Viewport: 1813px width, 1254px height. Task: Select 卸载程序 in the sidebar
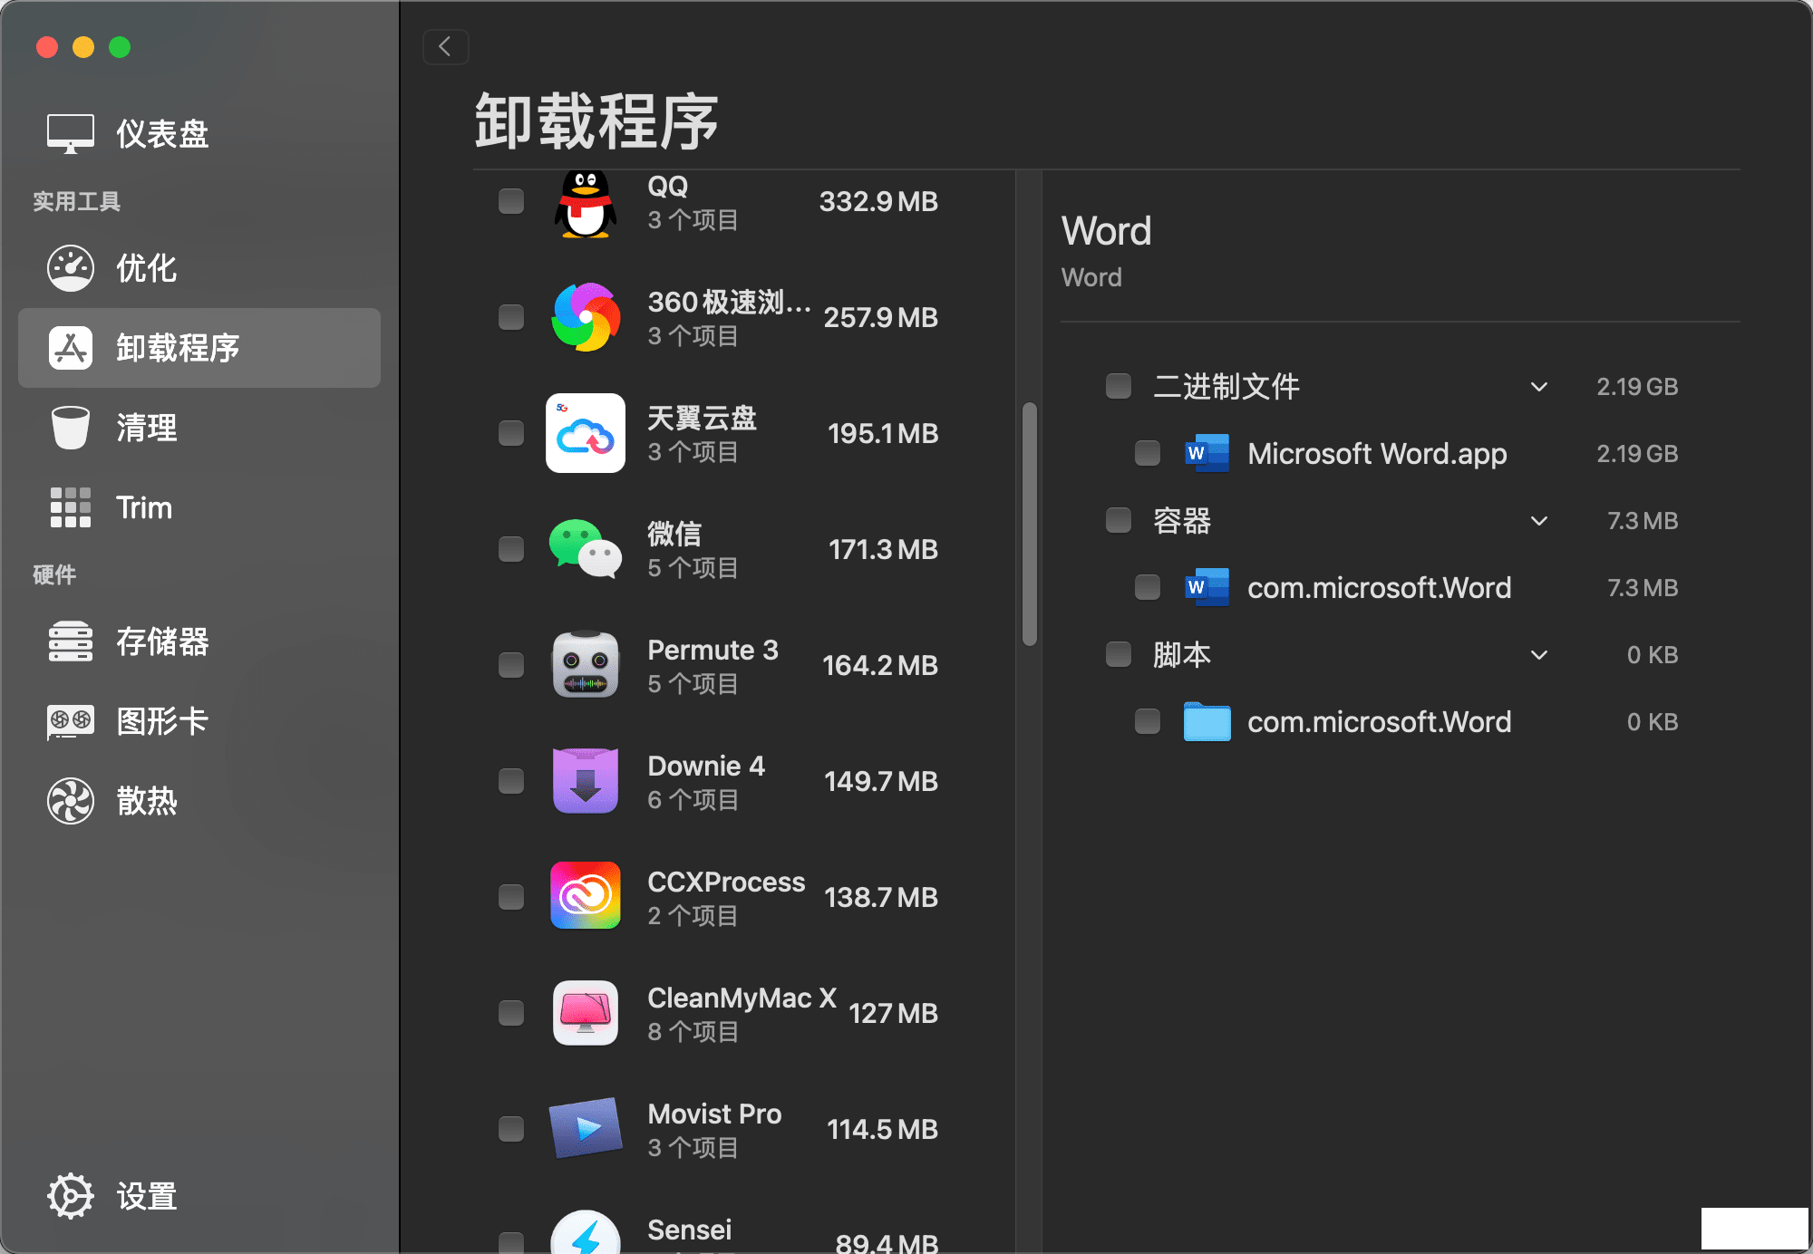point(199,348)
